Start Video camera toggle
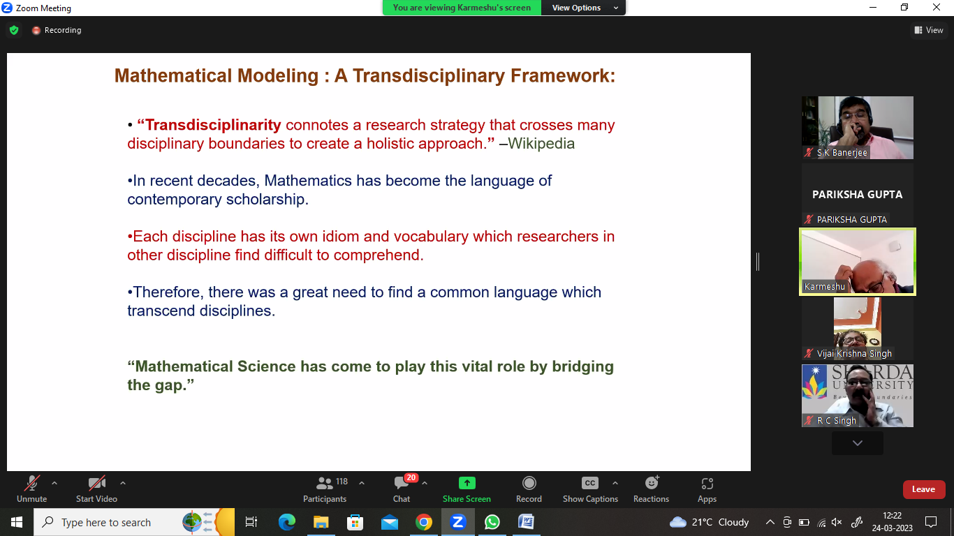Screen dimensions: 954x536 (x=96, y=489)
